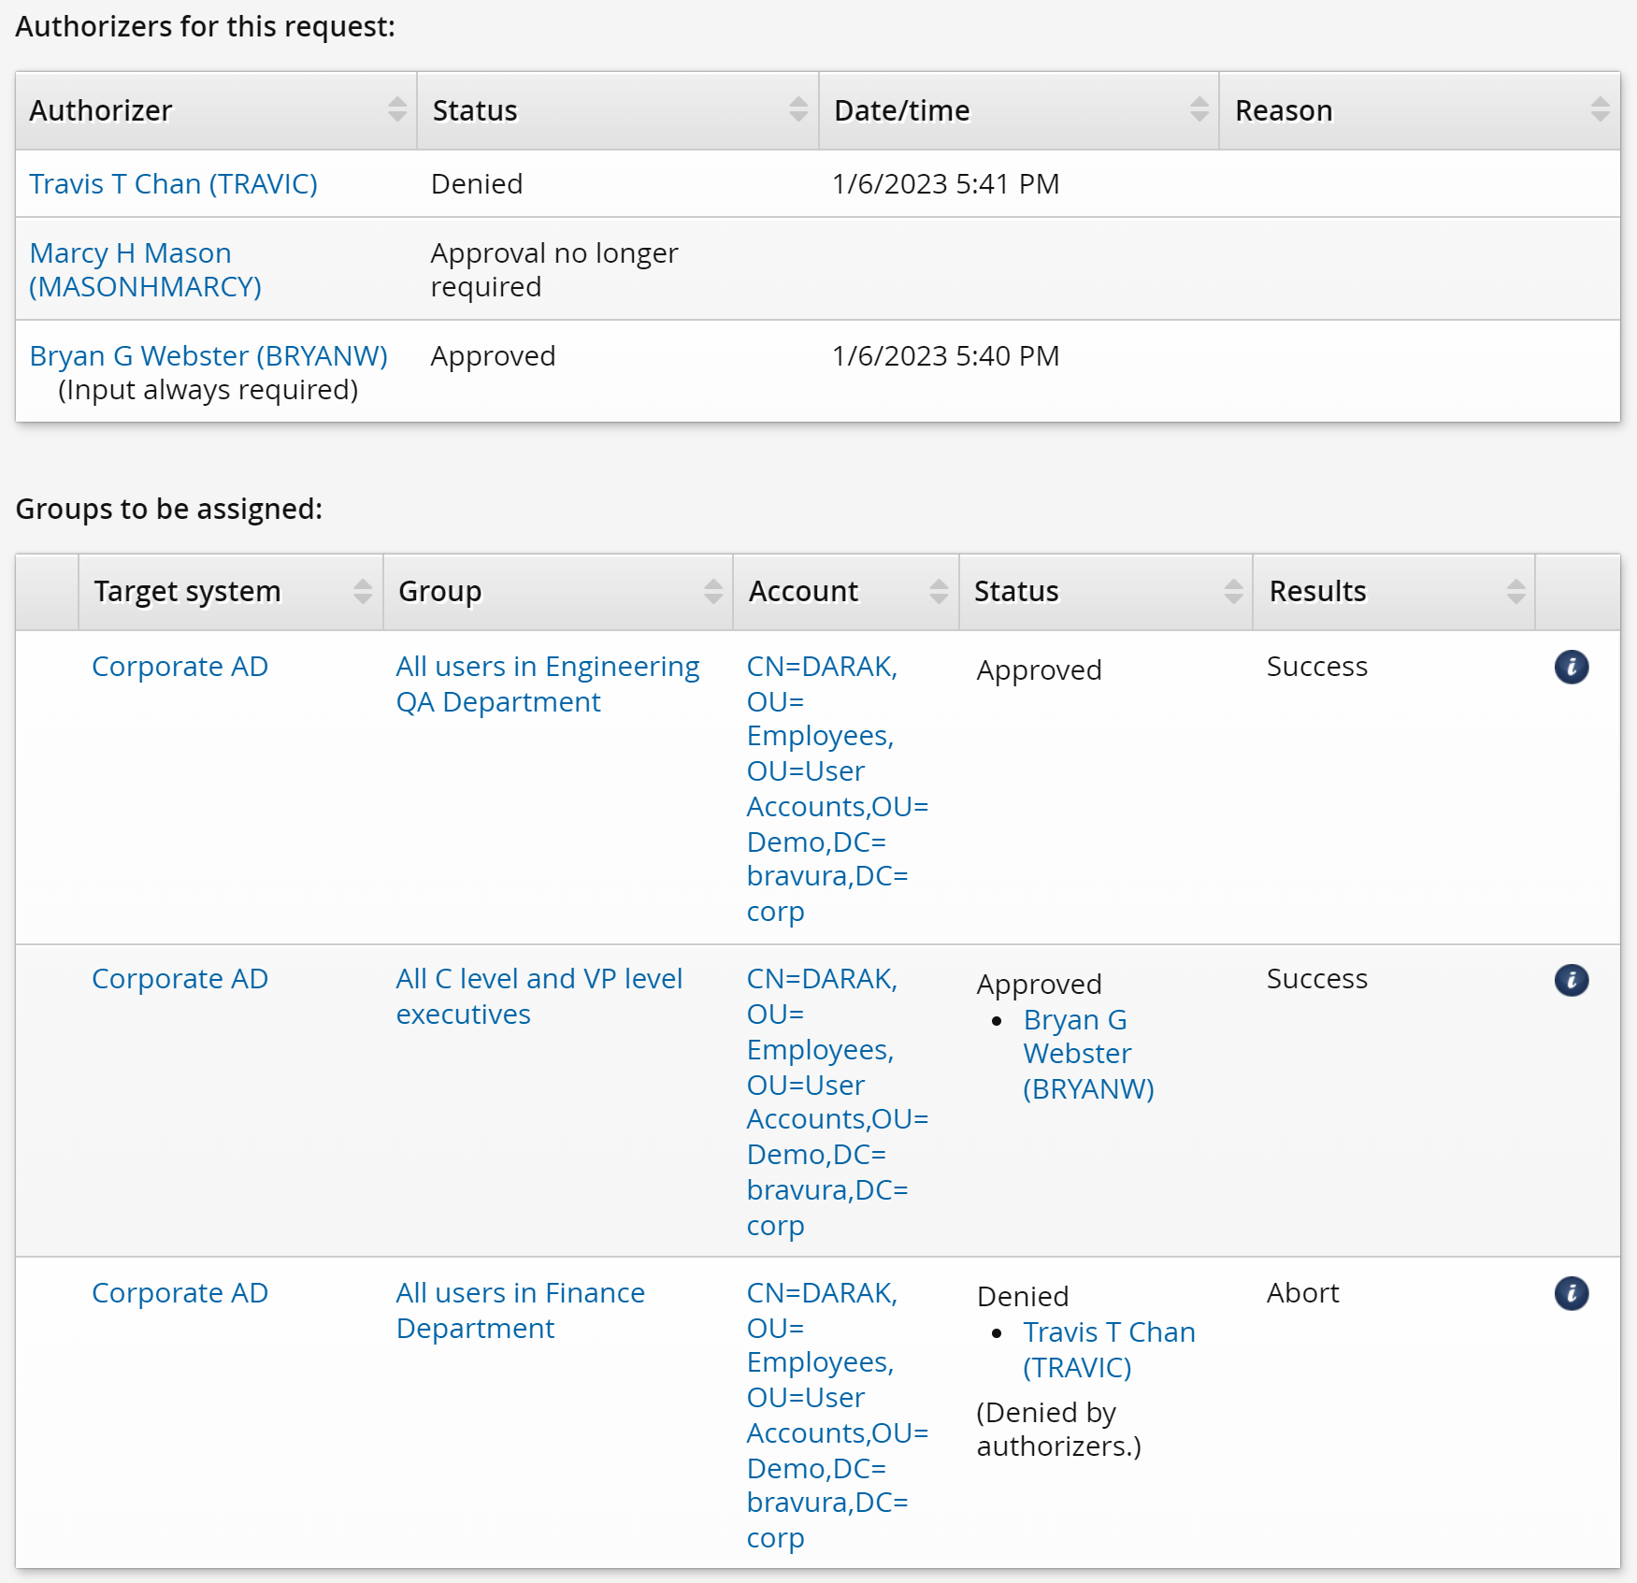Sort groups by Target system arrows
The height and width of the screenshot is (1583, 1637).
362,592
